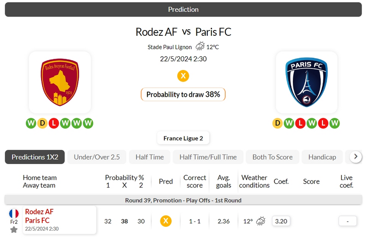366x242 pixels.
Task: Click the Paris FC team crest
Action: pyautogui.click(x=306, y=82)
